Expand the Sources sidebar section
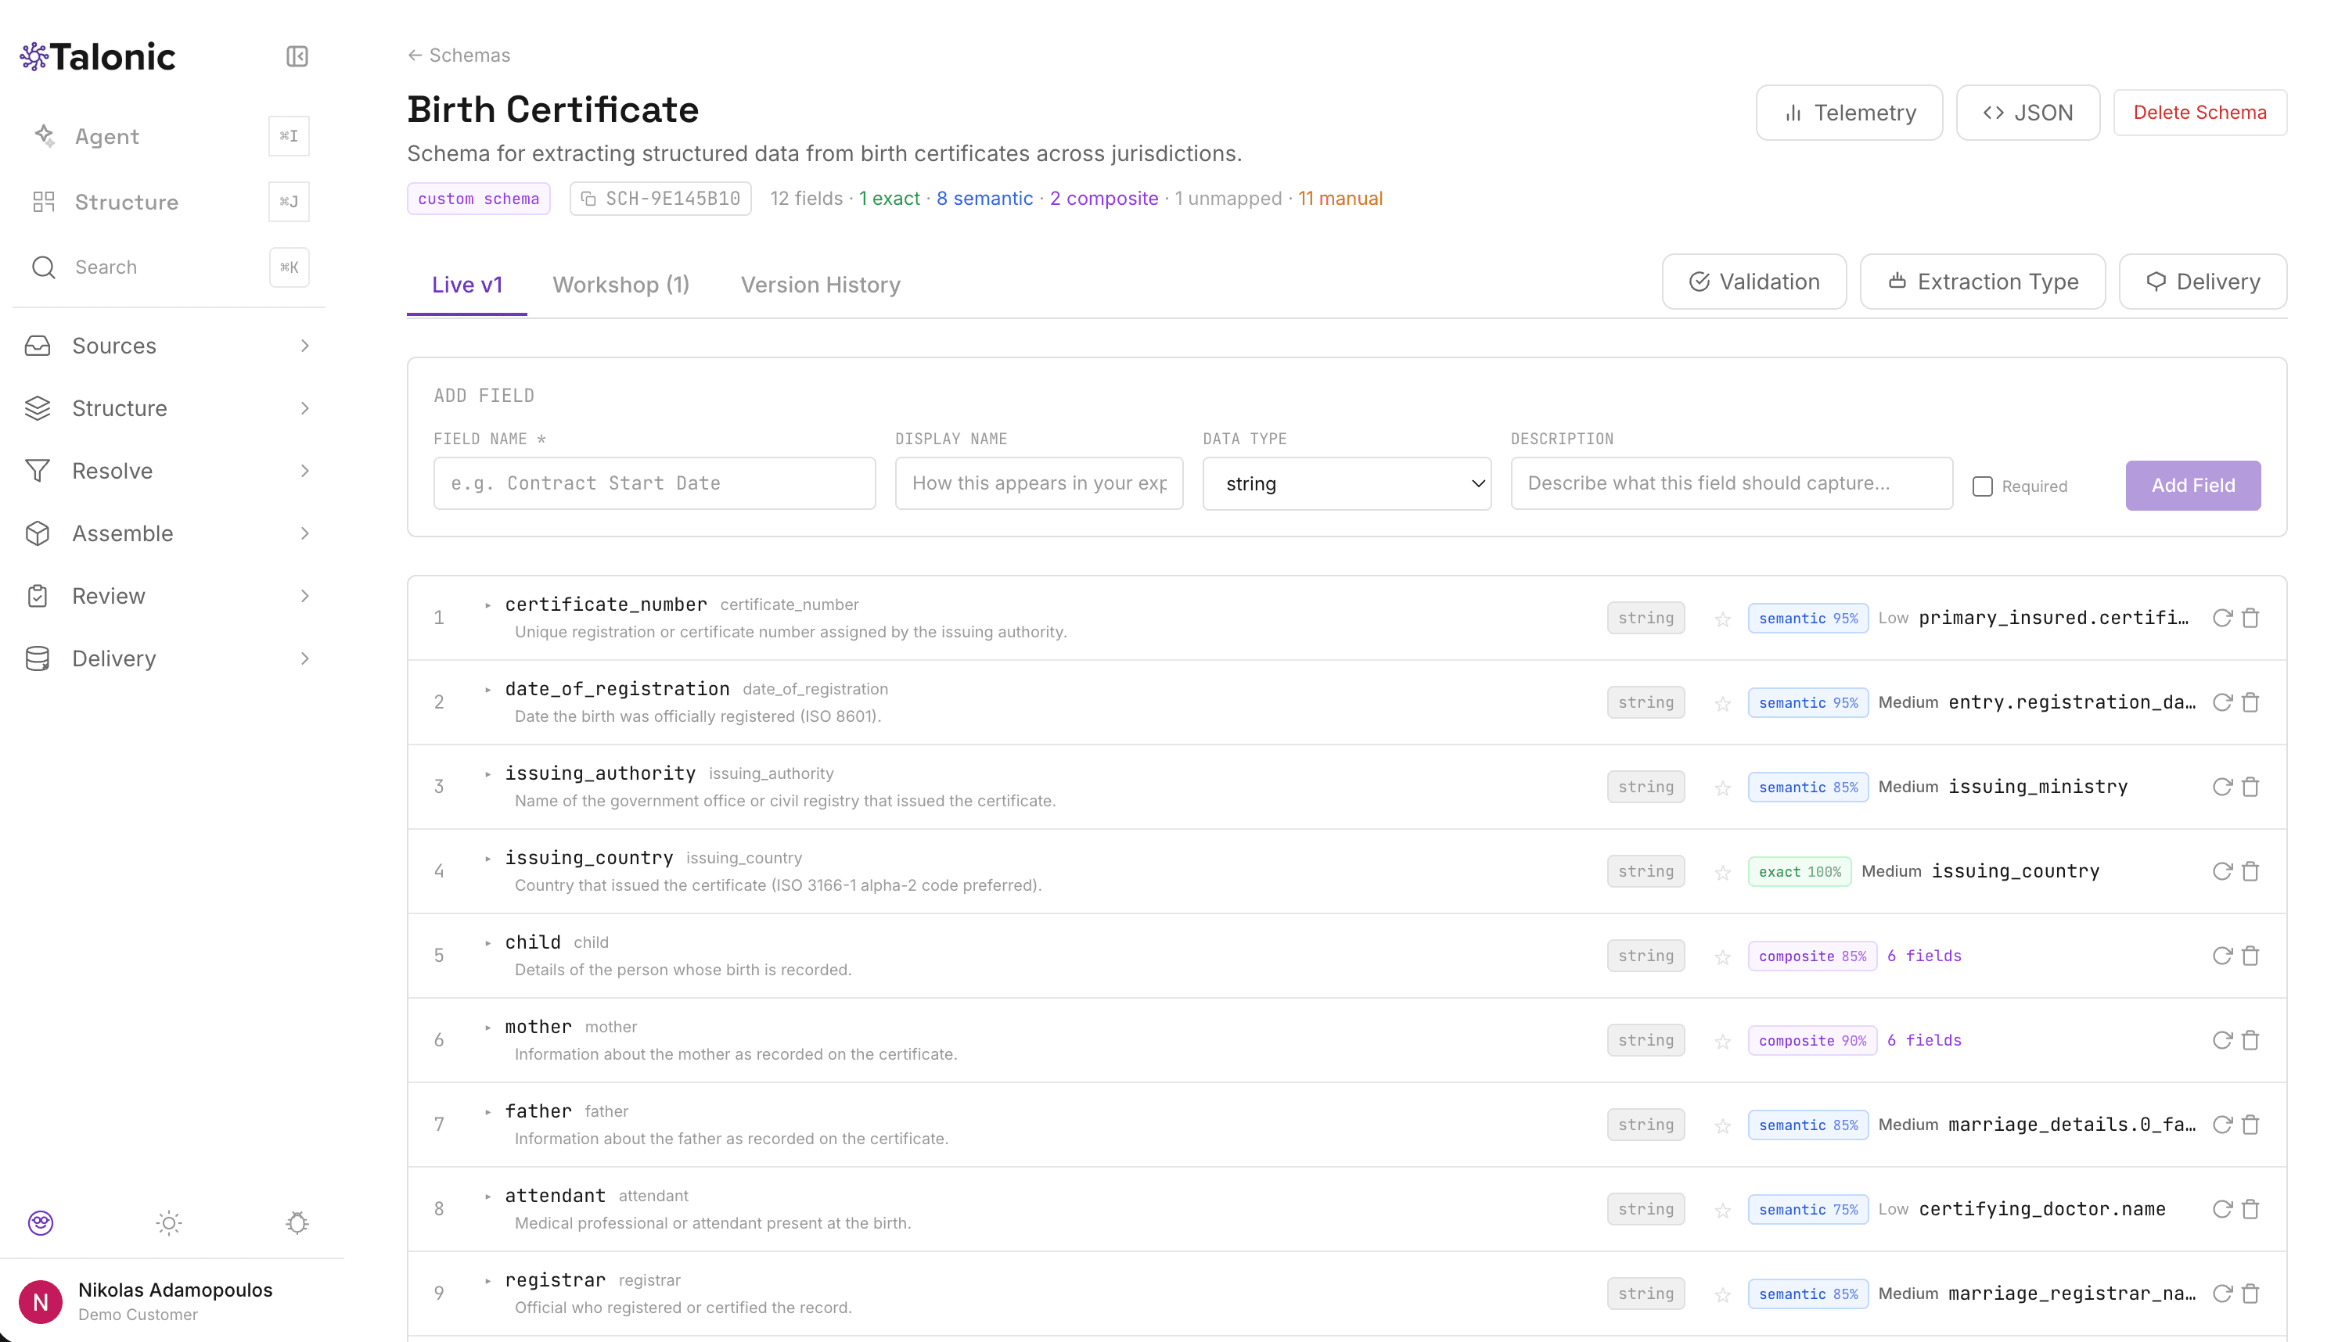Image resolution: width=2338 pixels, height=1342 pixels. [x=169, y=346]
